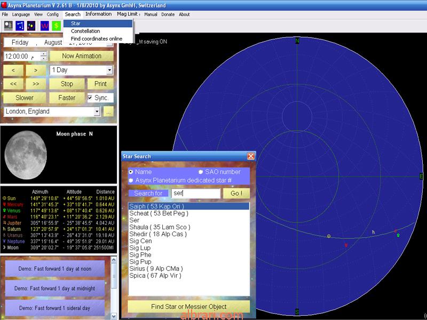Viewport: 427px width, 320px height.
Task: Click the Venus symbol on the sky map
Action: click(x=398, y=235)
